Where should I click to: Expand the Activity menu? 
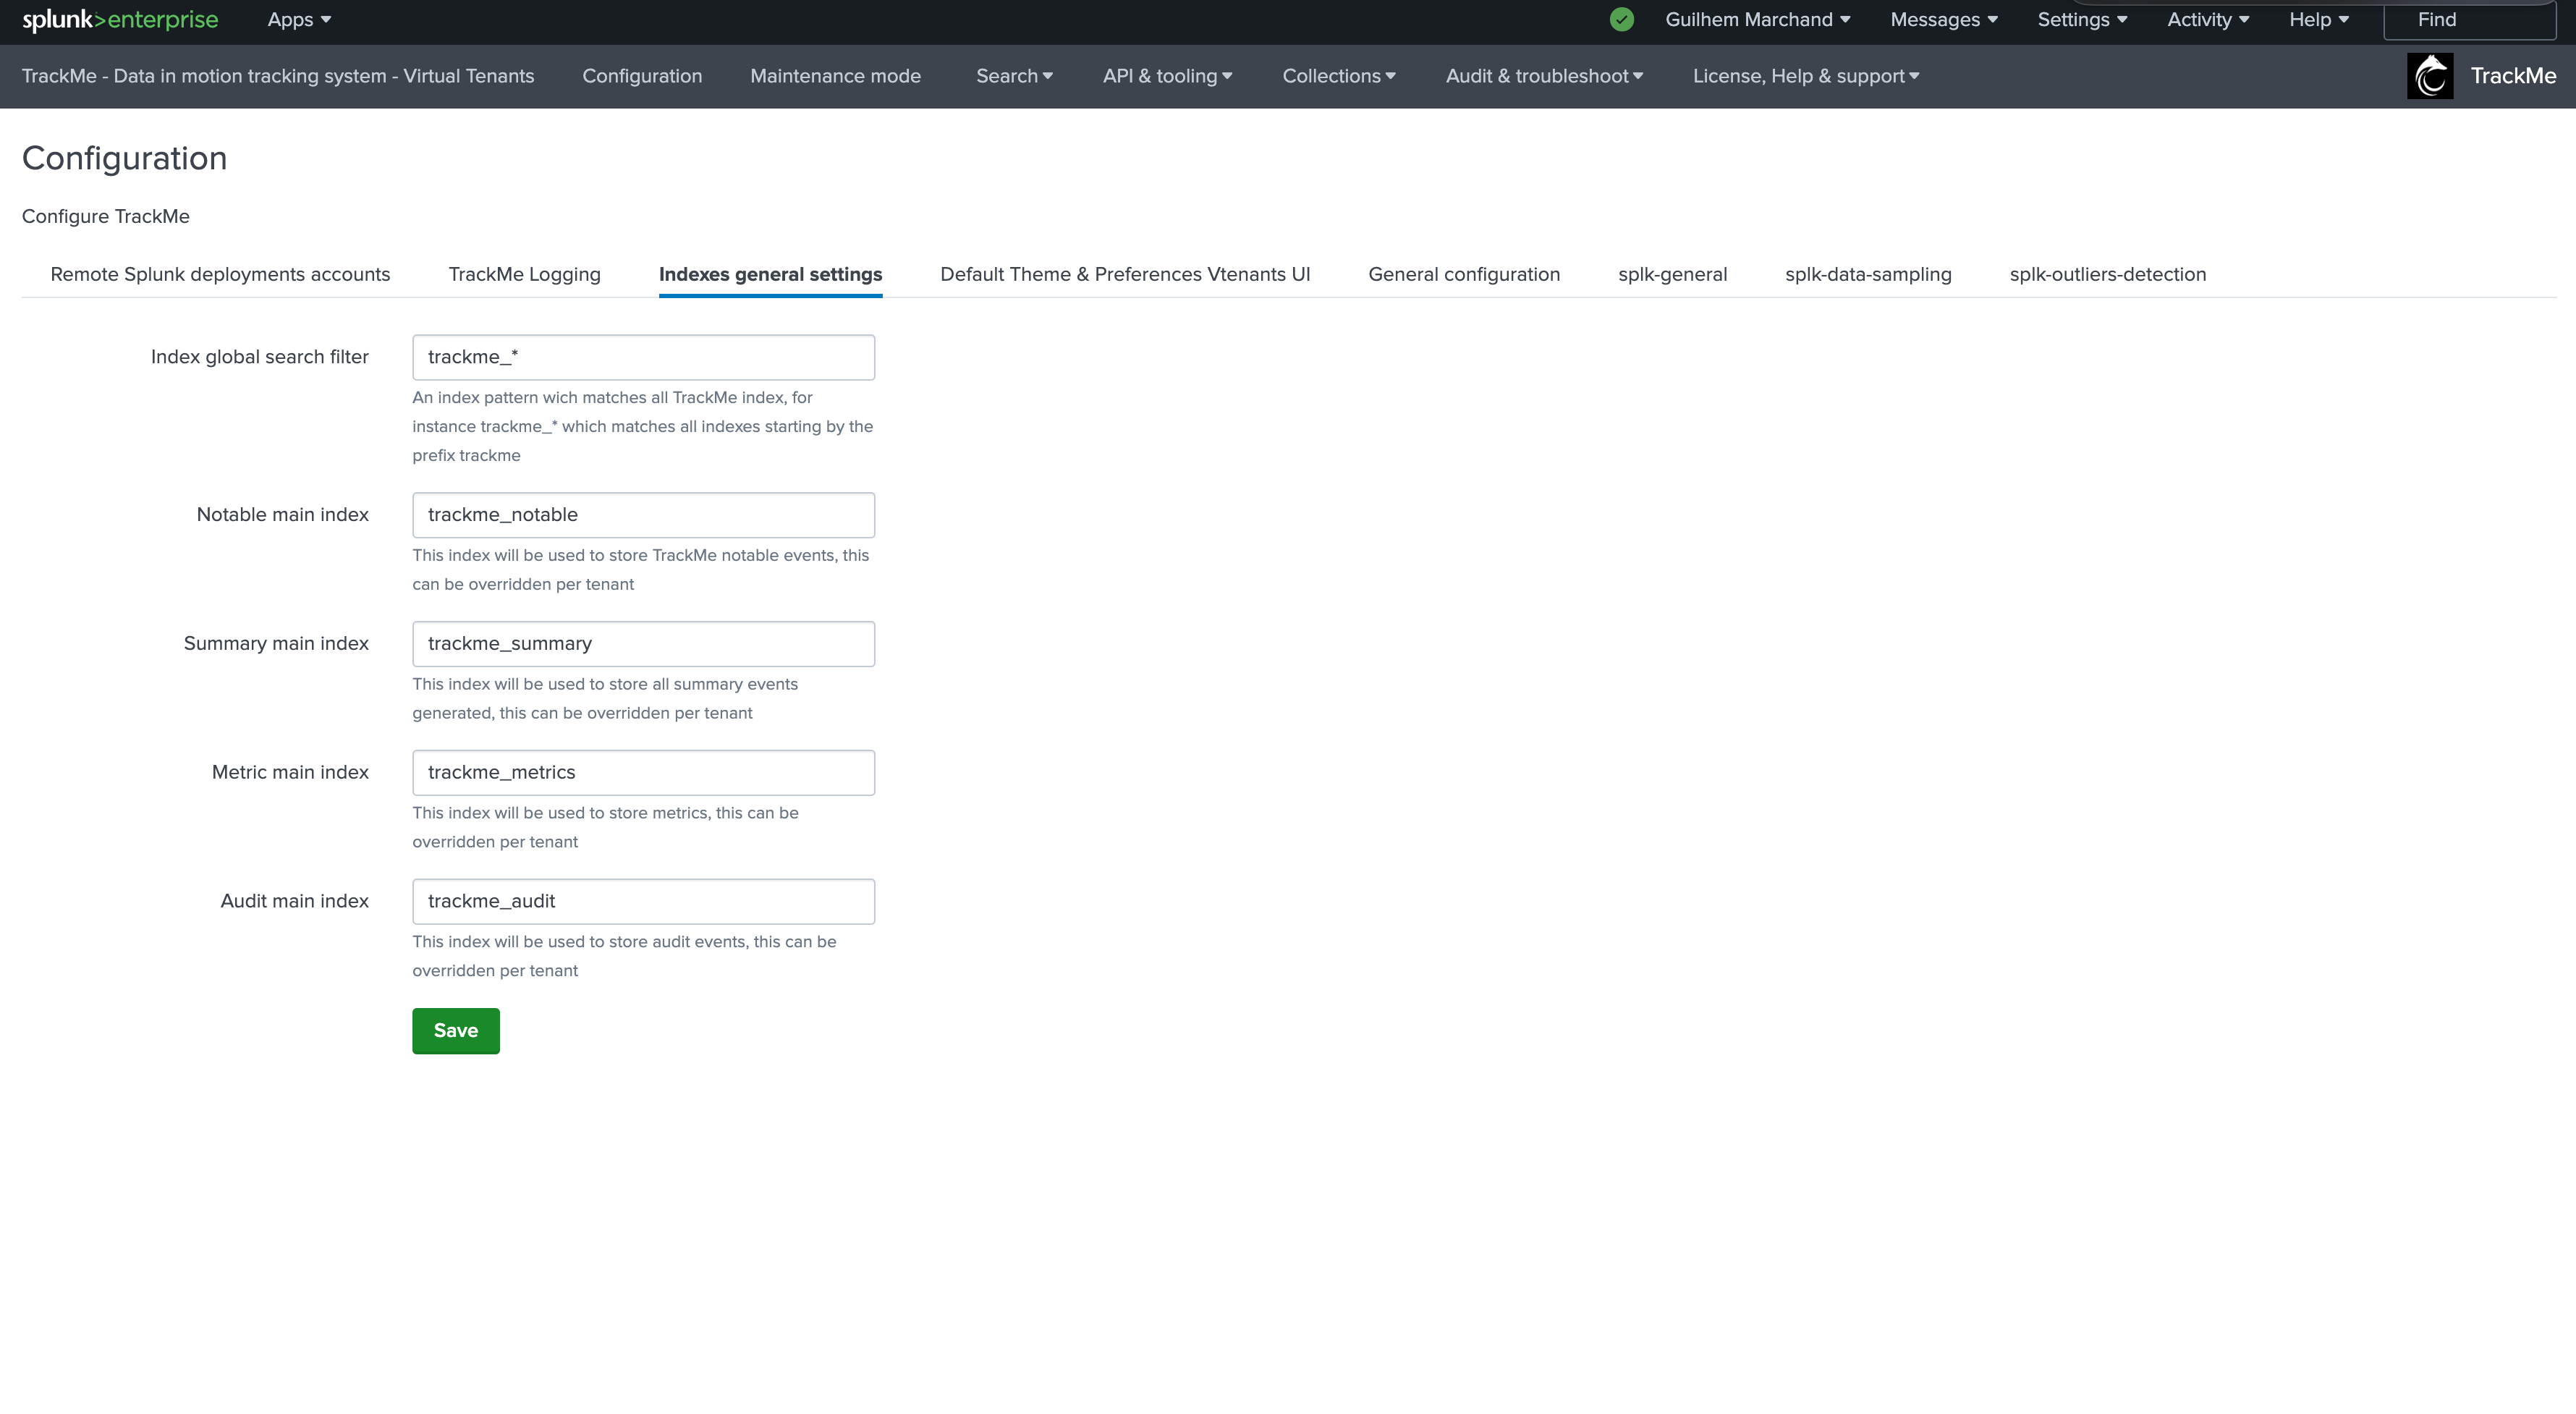[2208, 20]
